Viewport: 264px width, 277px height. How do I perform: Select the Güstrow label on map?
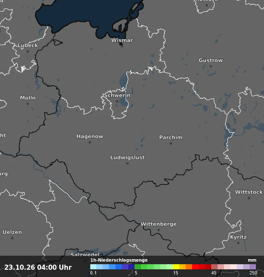point(211,61)
